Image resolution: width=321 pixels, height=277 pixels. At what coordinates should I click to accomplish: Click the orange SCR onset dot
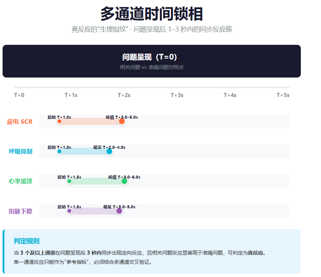pos(59,121)
